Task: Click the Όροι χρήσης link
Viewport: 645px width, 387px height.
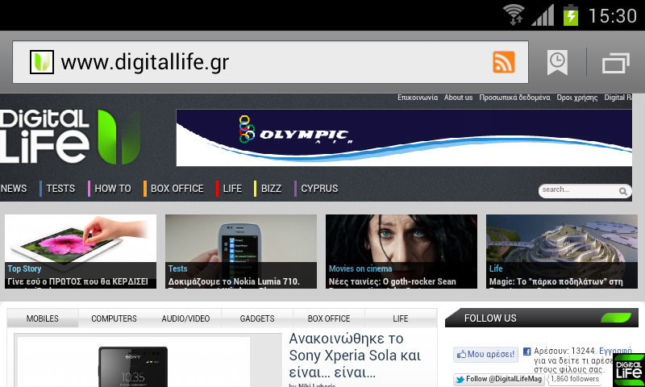Action: [577, 98]
